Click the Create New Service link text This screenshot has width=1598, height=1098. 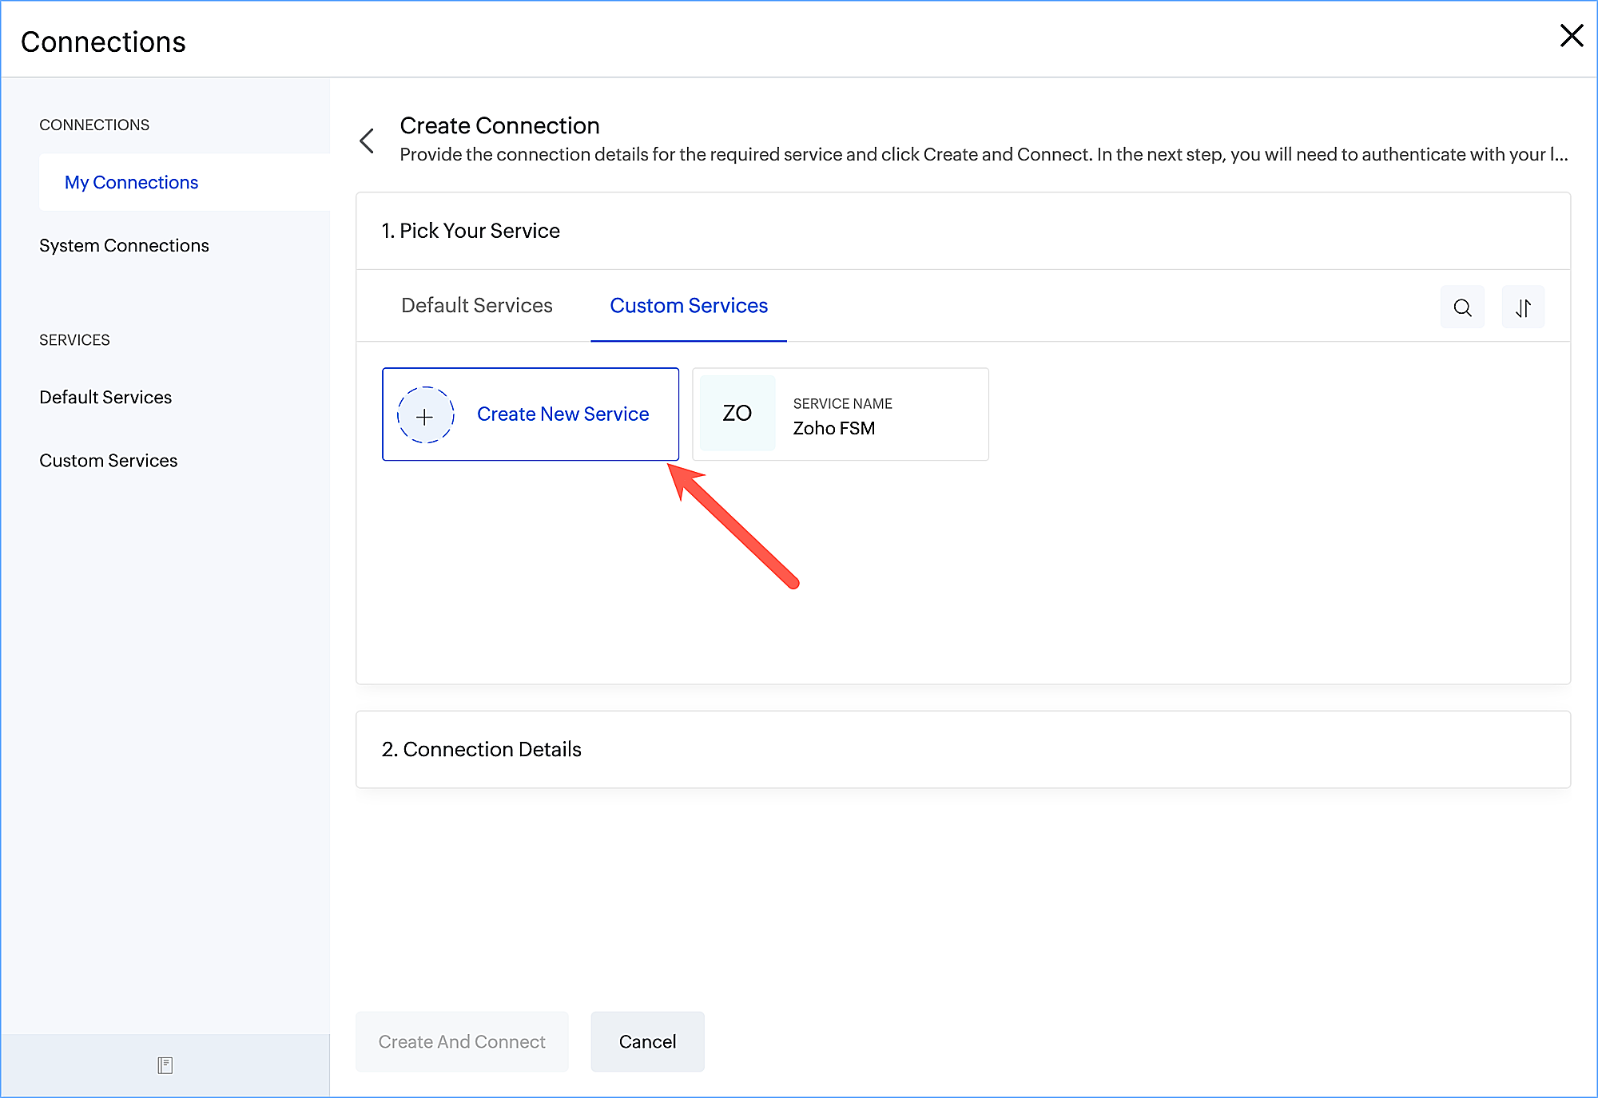coord(562,414)
